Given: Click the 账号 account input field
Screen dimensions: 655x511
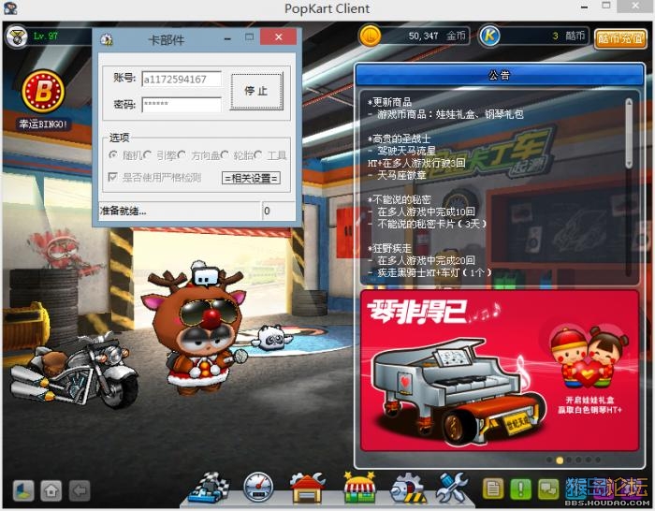Looking at the screenshot, I should click(x=182, y=79).
